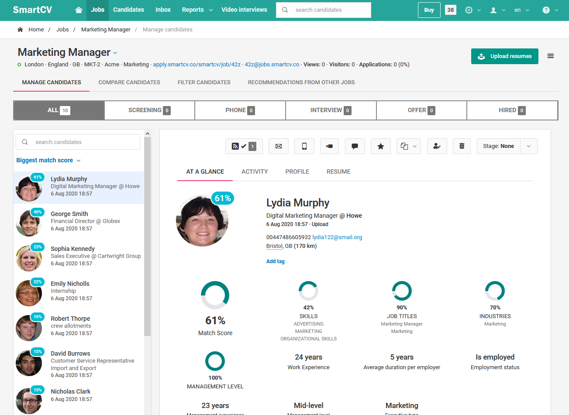Screen dimensions: 569x415
Task: Click the edit candidate person-pencil icon
Action: tap(437, 146)
